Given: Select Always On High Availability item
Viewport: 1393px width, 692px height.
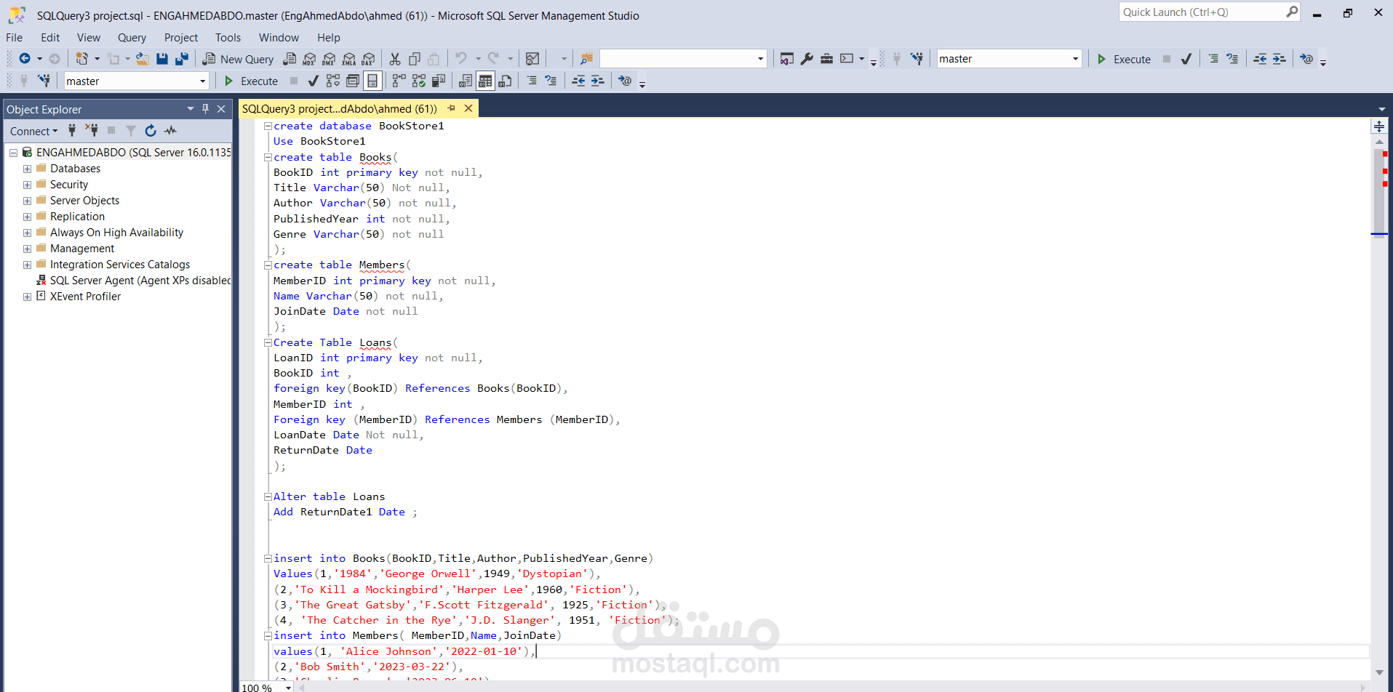Looking at the screenshot, I should pos(116,233).
